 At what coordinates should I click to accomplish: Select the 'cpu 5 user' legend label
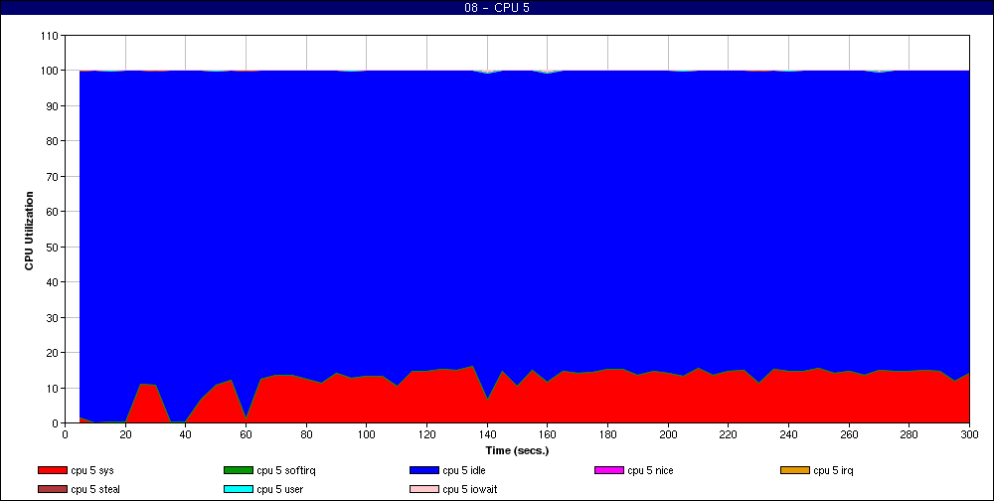(x=280, y=490)
